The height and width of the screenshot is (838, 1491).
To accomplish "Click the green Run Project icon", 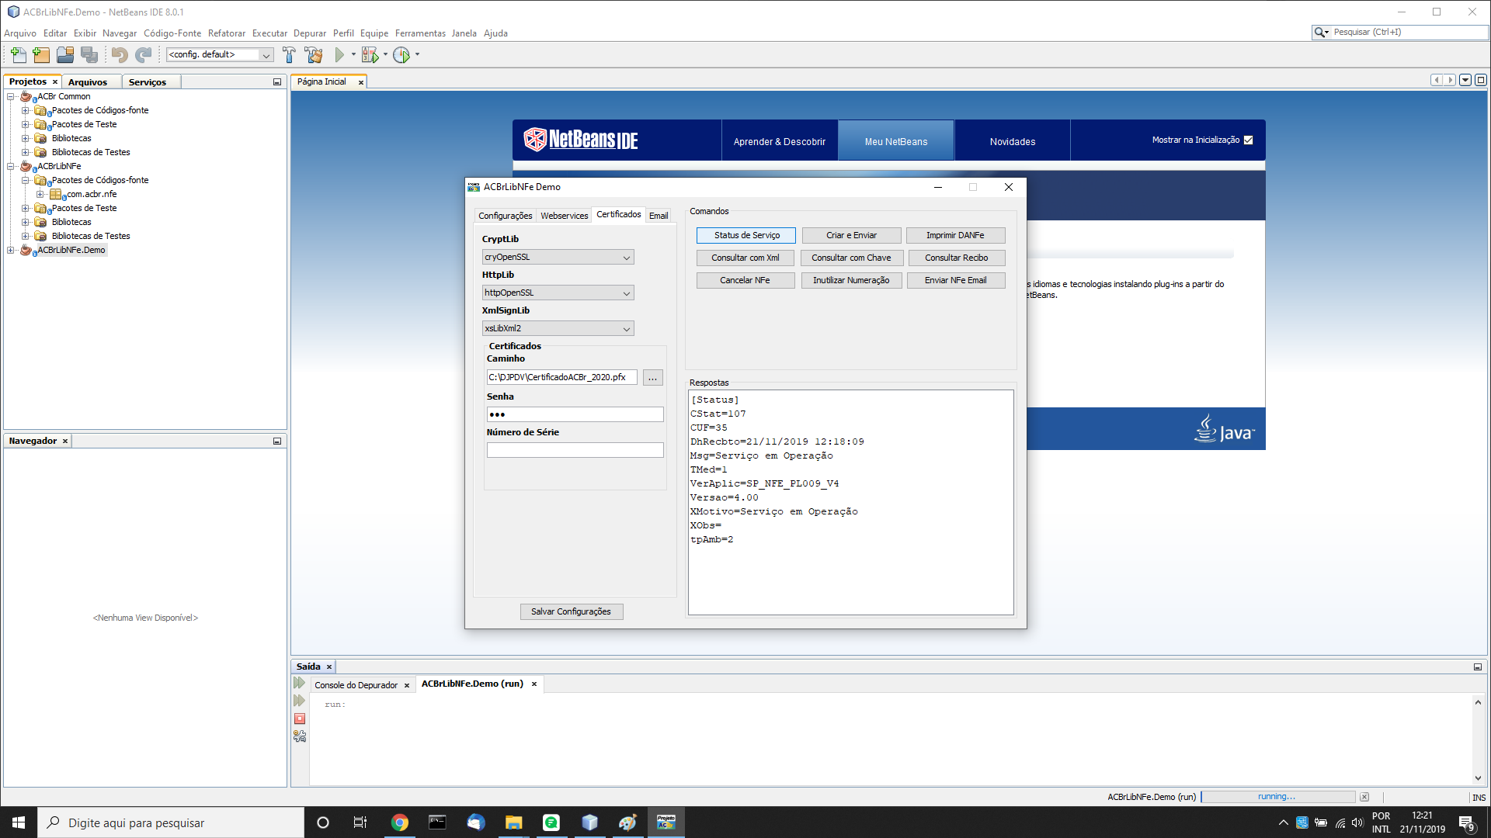I will (x=339, y=55).
